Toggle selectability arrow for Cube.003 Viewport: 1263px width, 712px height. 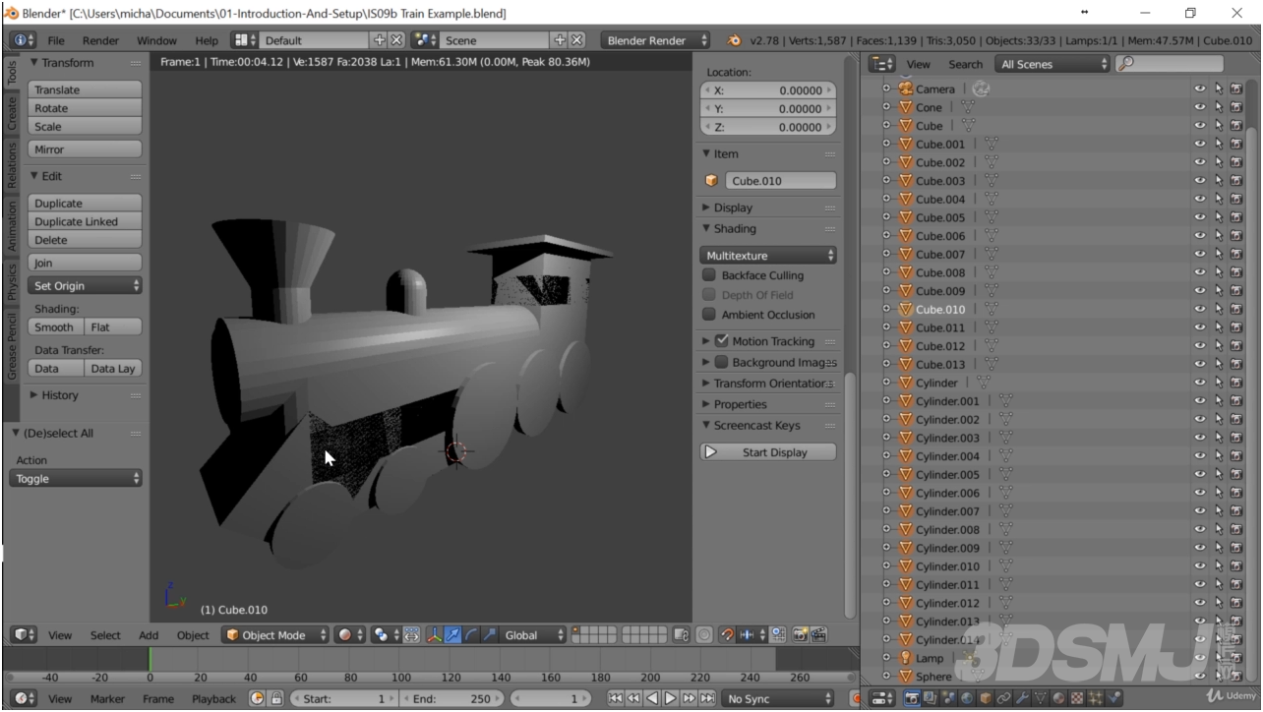1219,181
